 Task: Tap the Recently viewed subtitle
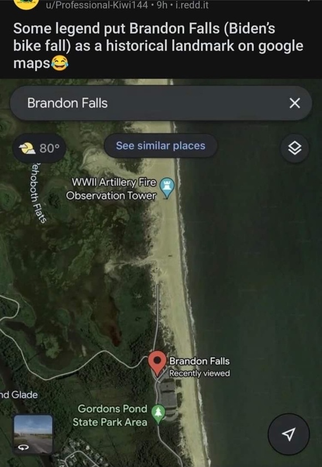[x=199, y=373]
